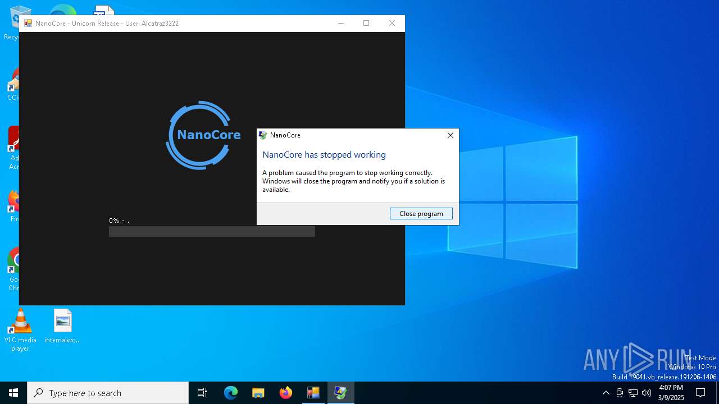Maximize the NanoCore main window

366,23
